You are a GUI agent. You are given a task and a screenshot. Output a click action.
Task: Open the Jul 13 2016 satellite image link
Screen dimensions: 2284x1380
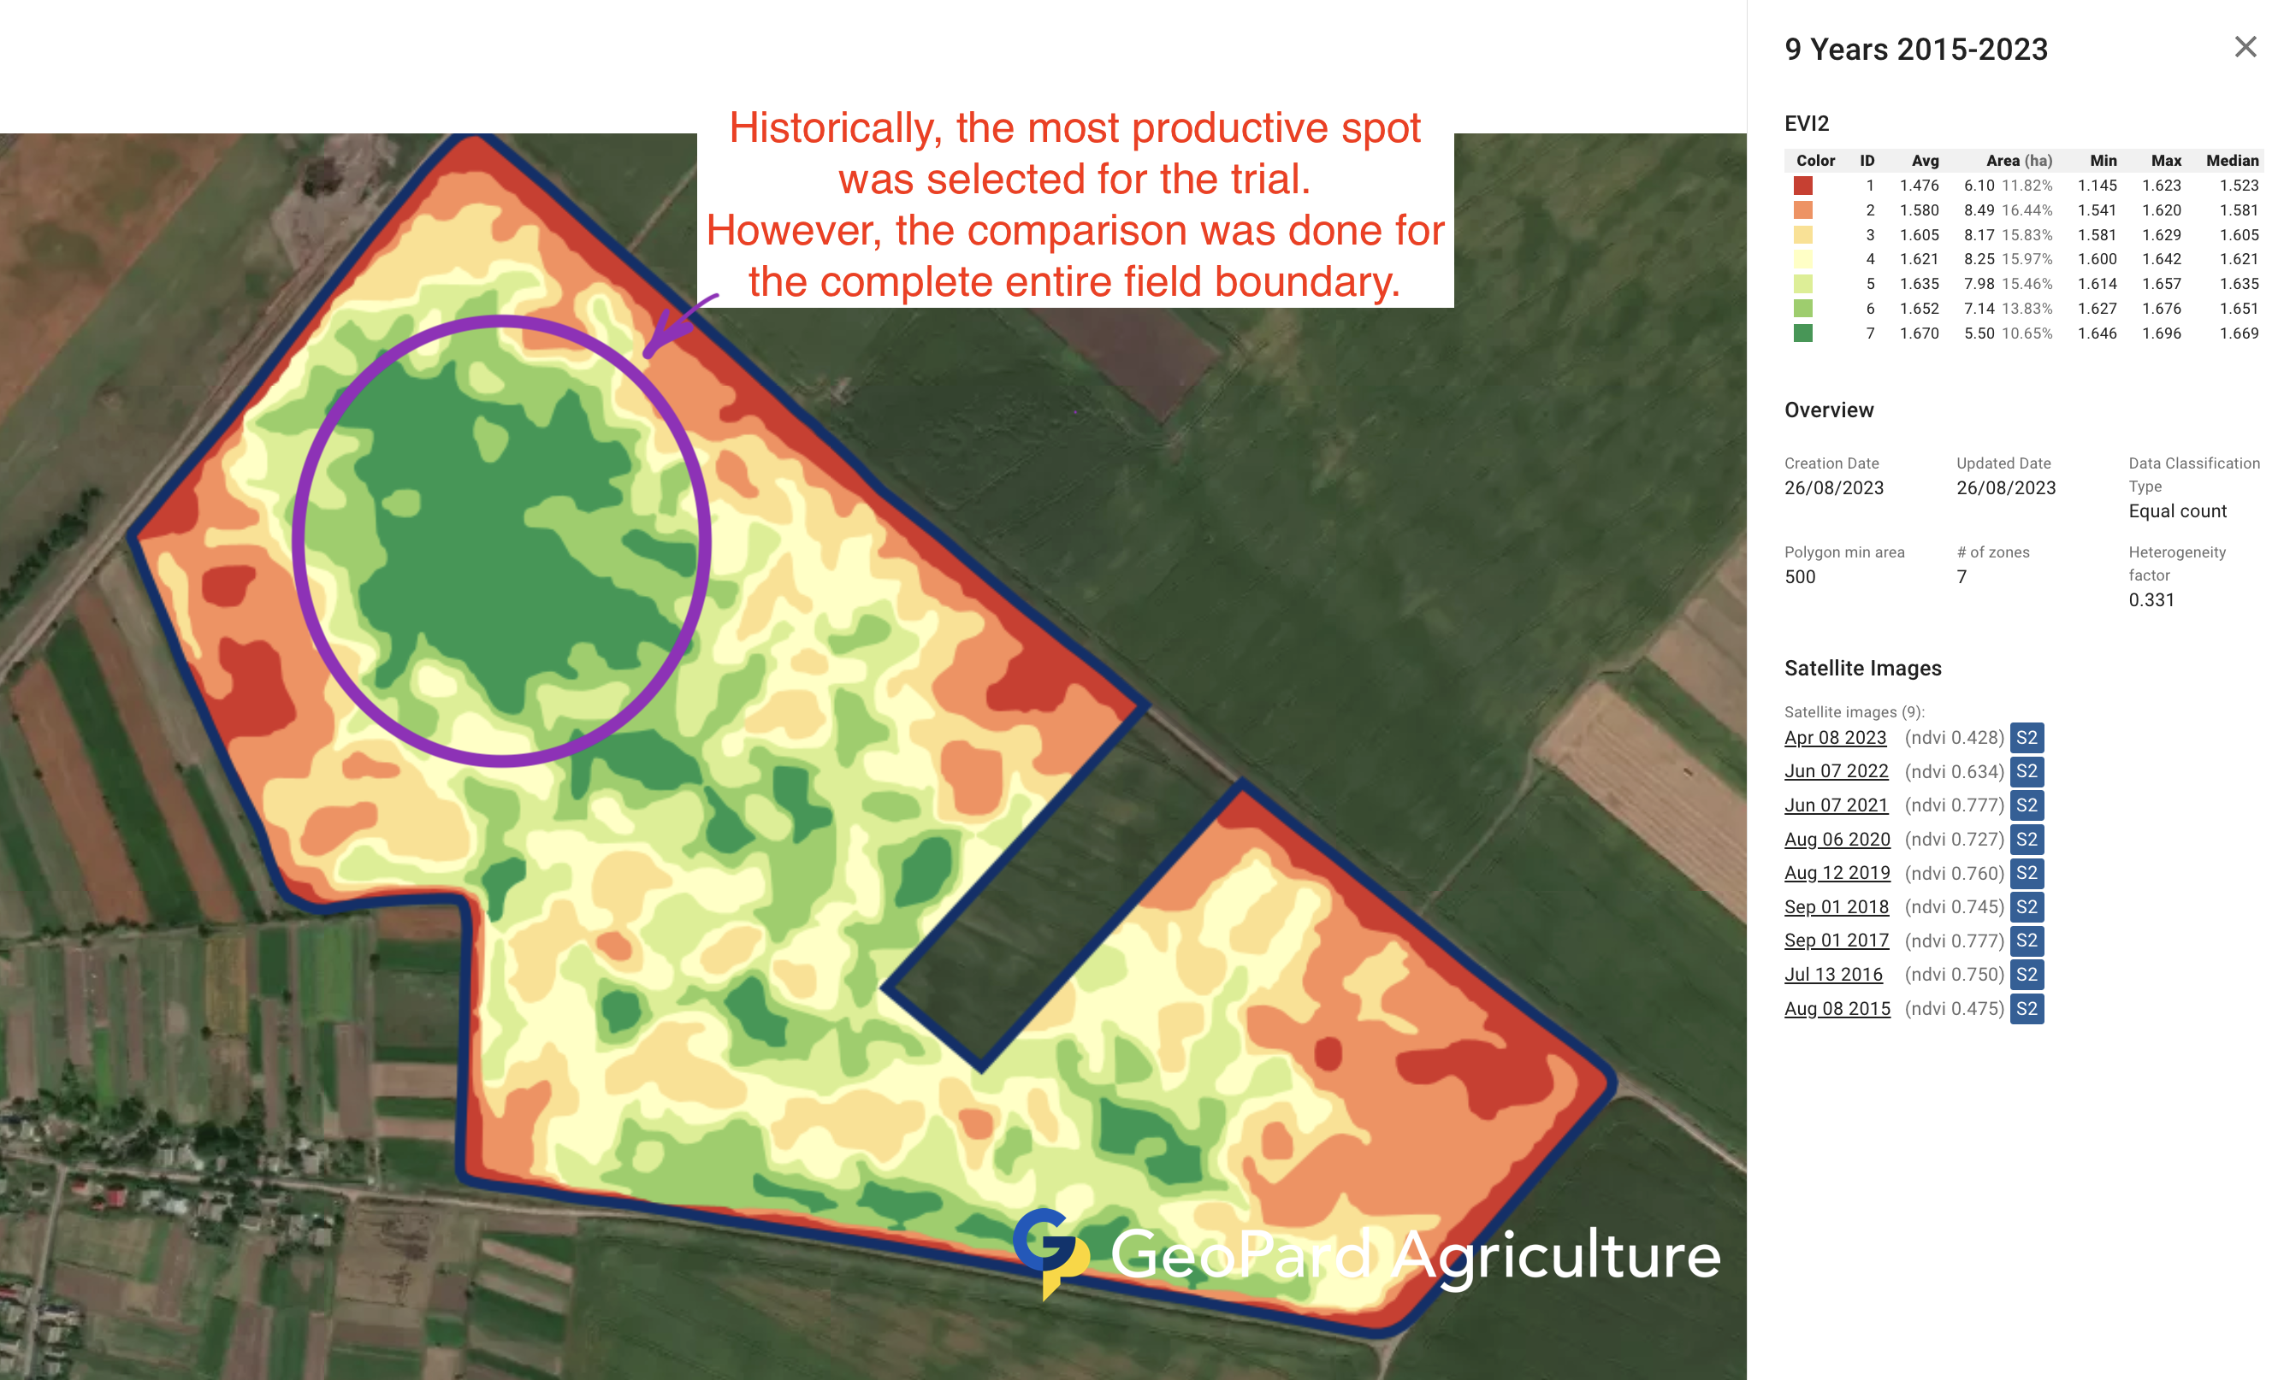click(1832, 974)
